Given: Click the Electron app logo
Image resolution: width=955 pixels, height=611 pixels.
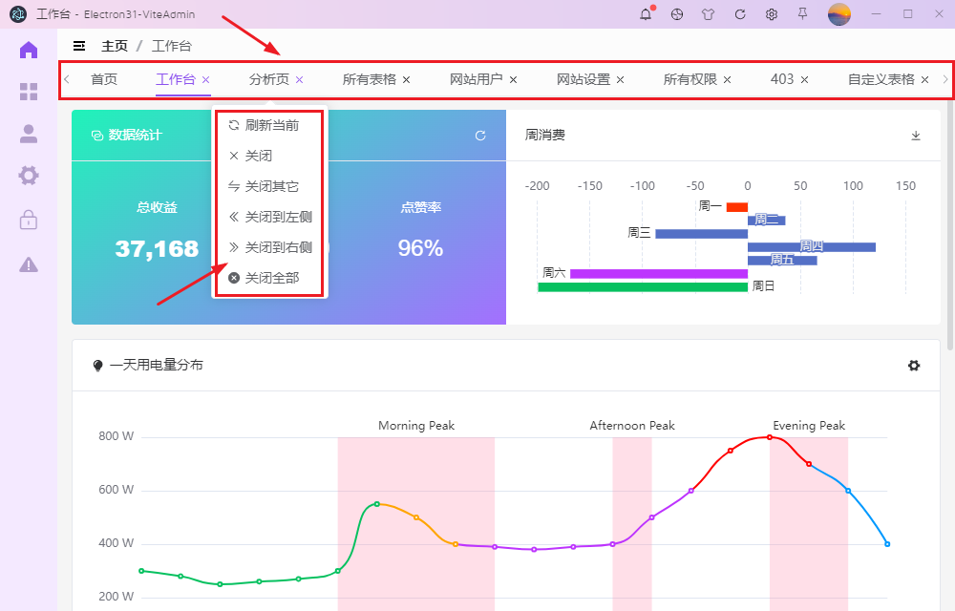Looking at the screenshot, I should coord(18,14).
